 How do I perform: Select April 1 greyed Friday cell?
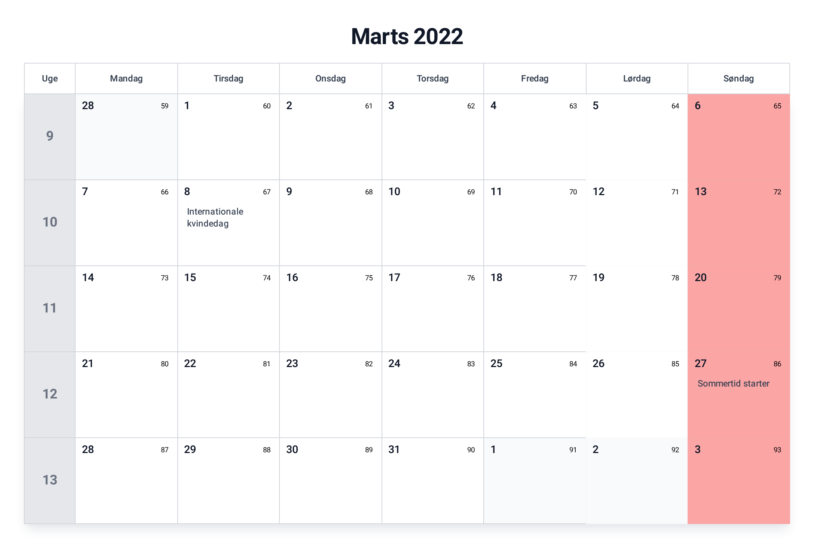coord(535,481)
